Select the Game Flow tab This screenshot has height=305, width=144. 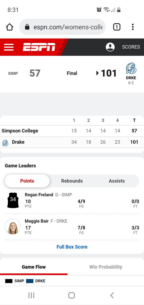34,267
